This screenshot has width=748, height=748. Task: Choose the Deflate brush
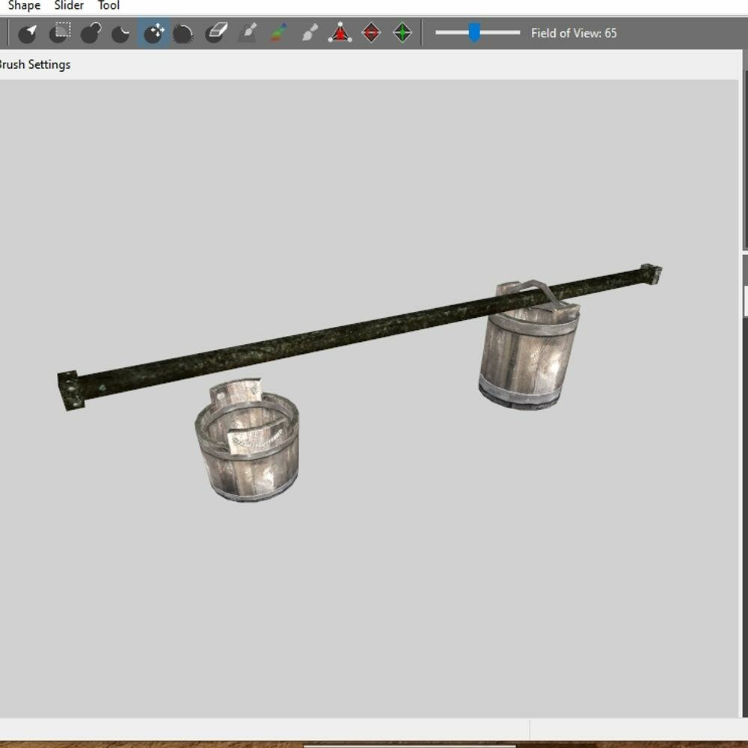coord(121,33)
